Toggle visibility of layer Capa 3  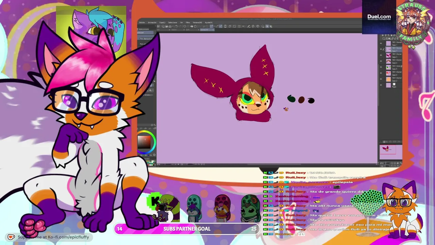click(381, 55)
